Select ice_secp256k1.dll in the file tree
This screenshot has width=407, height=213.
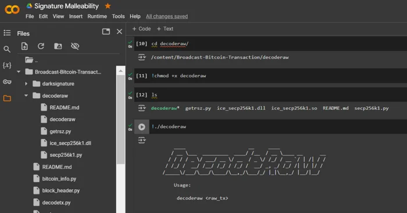[x=70, y=143]
